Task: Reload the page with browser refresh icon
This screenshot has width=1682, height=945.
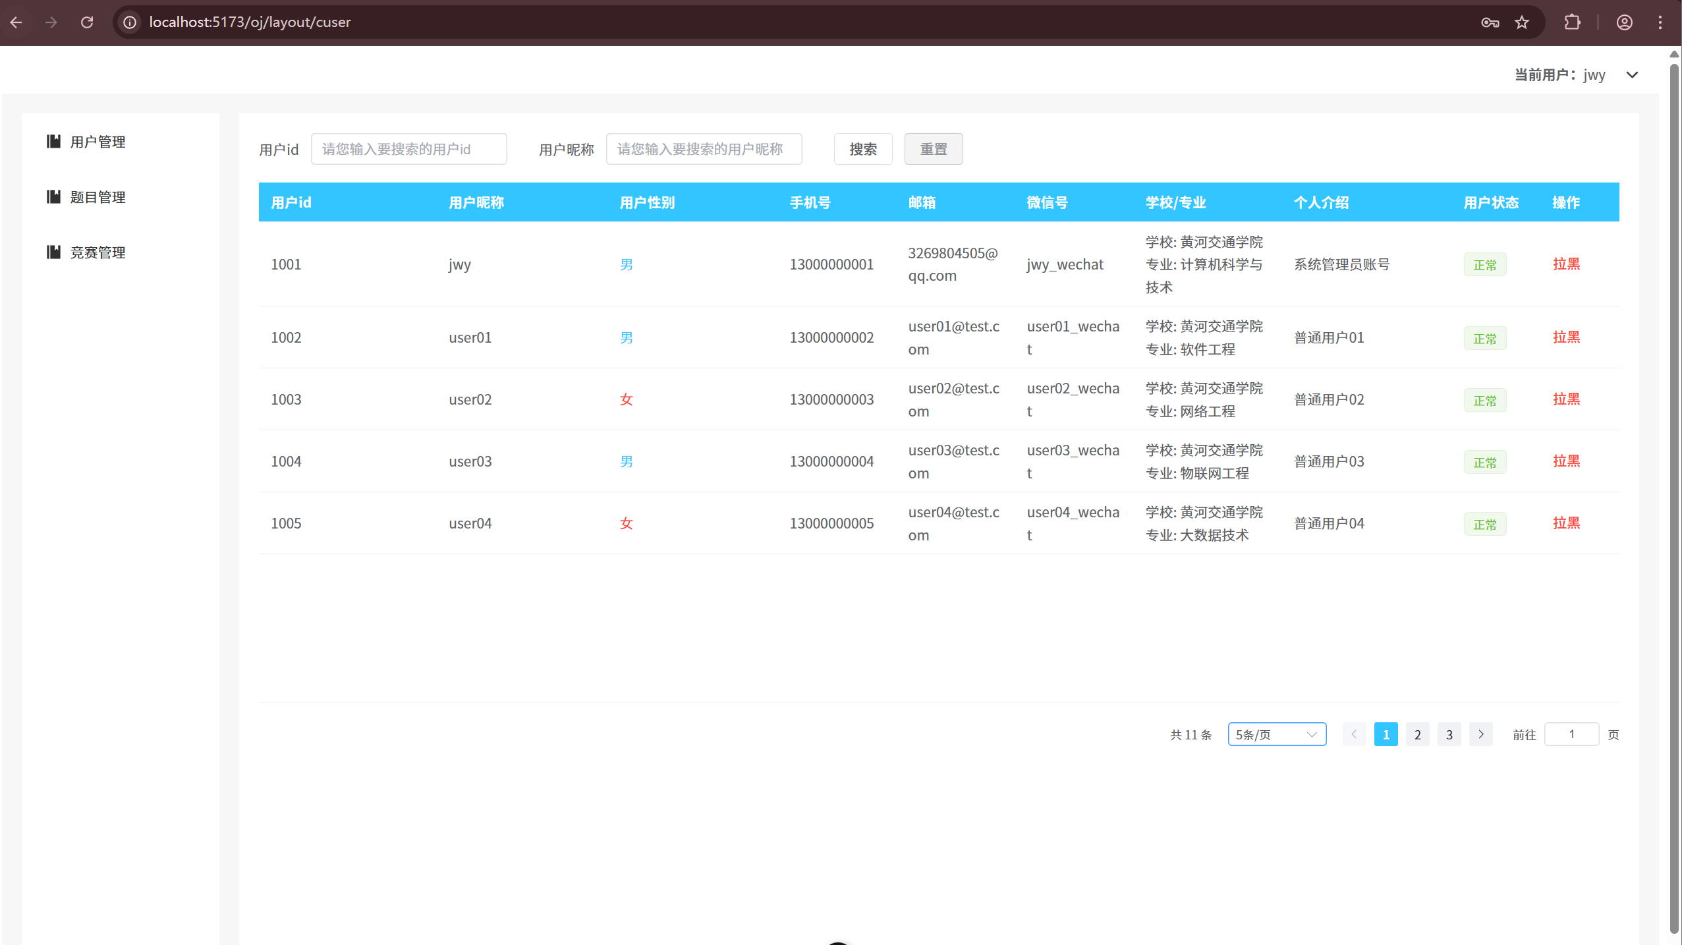Action: click(x=87, y=22)
